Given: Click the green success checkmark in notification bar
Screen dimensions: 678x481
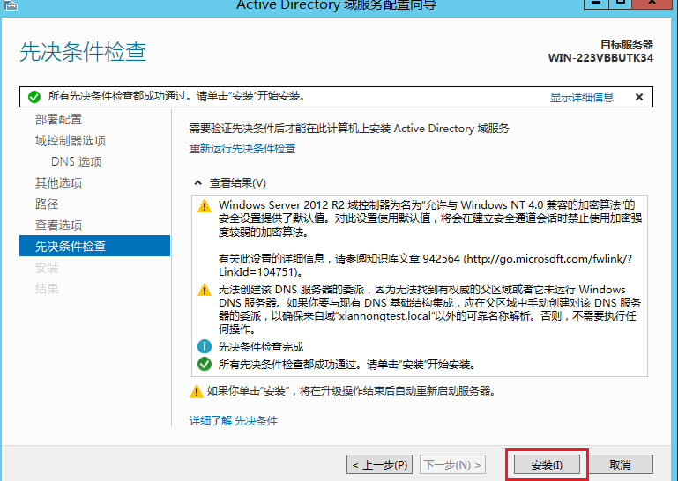Looking at the screenshot, I should pos(34,97).
